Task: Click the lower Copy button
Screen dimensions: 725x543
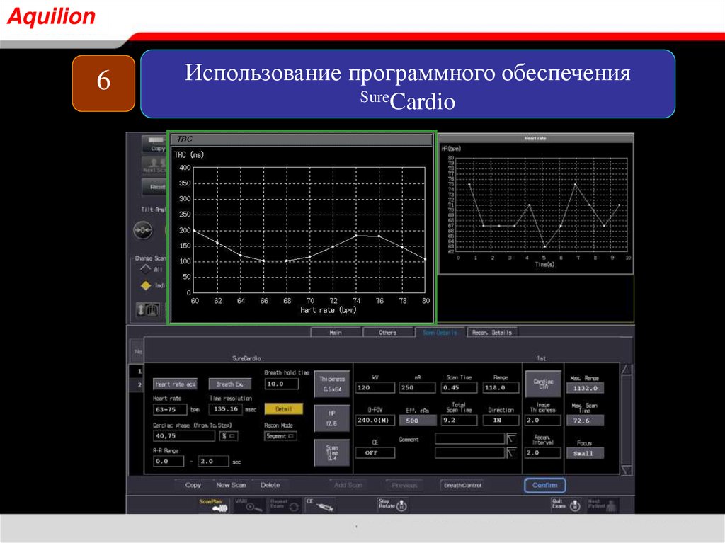Action: (x=193, y=485)
